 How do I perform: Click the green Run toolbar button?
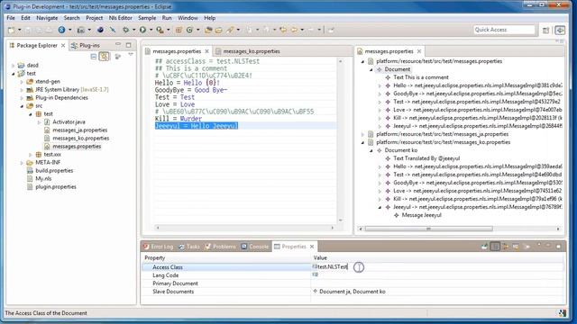tap(142, 30)
